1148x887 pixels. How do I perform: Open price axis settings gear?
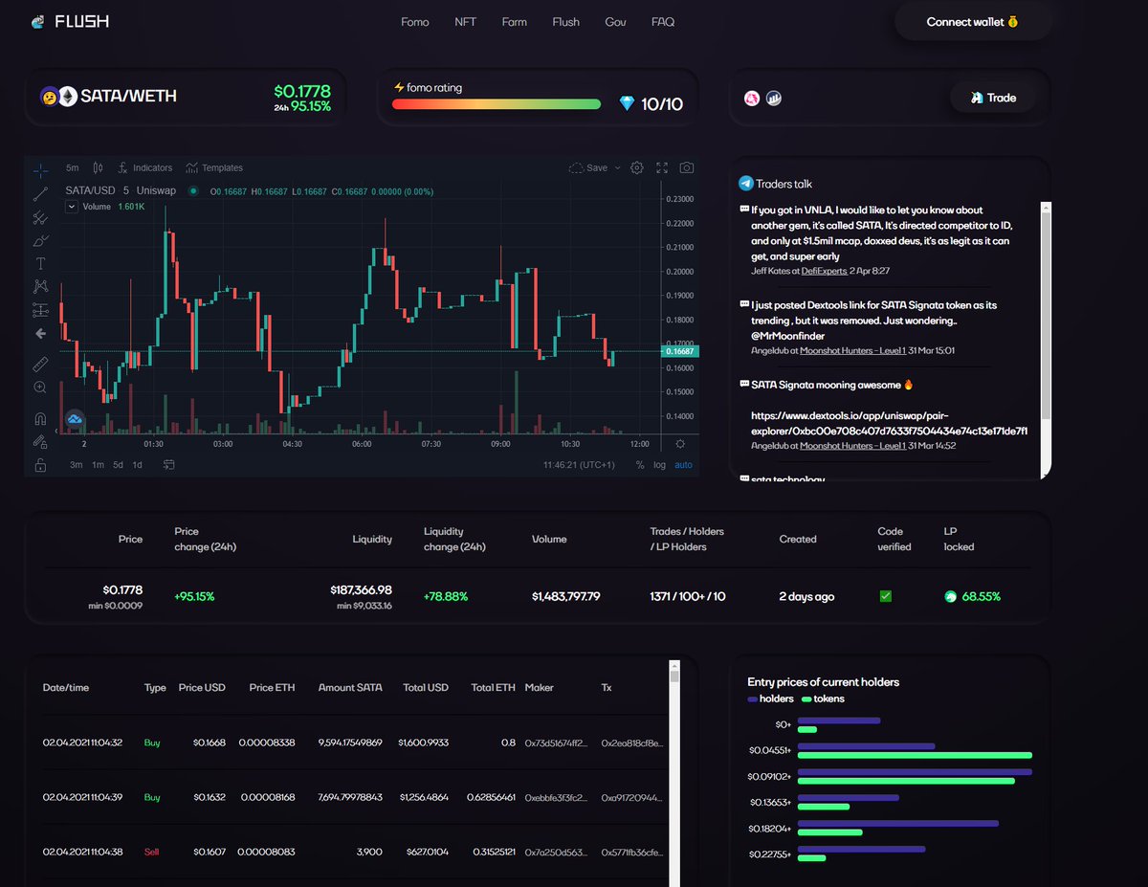pyautogui.click(x=680, y=444)
